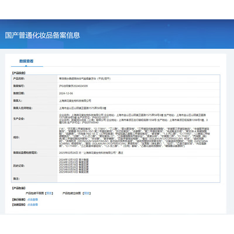Click 预览 link for 产品包装立体图

point(87,193)
